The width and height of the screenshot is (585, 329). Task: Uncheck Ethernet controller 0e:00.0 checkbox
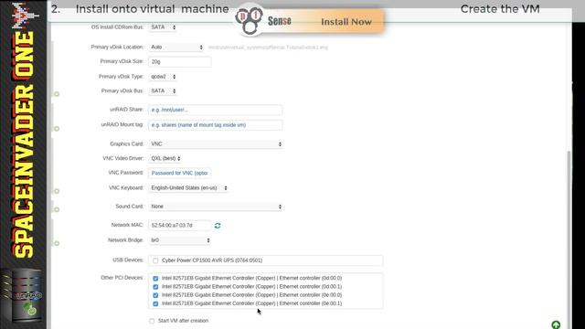(155, 295)
